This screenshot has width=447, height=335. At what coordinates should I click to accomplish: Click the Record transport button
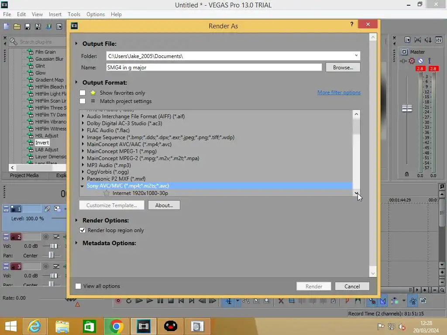tap(118, 301)
